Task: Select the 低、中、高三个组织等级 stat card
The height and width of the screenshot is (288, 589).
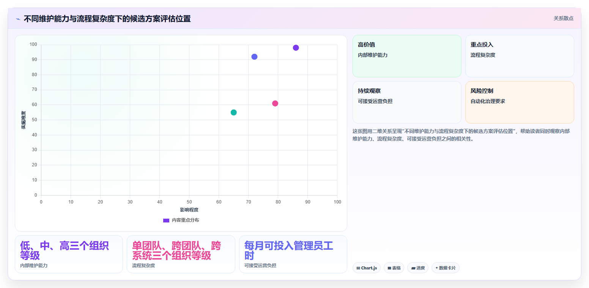Action: pyautogui.click(x=69, y=254)
